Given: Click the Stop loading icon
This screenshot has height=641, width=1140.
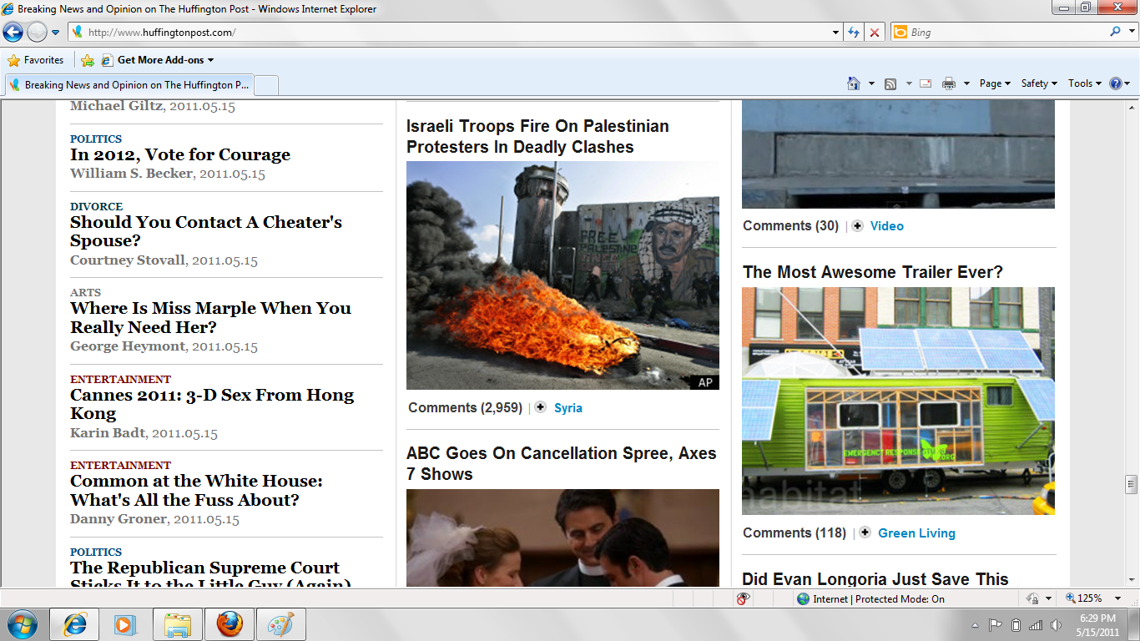Looking at the screenshot, I should [875, 33].
